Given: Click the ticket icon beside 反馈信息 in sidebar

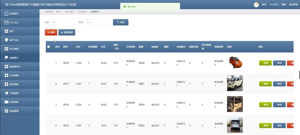Looking at the screenshot, I should pyautogui.click(x=7, y=102).
